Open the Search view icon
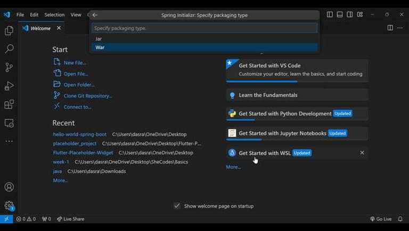The image size is (409, 231). tap(9, 49)
